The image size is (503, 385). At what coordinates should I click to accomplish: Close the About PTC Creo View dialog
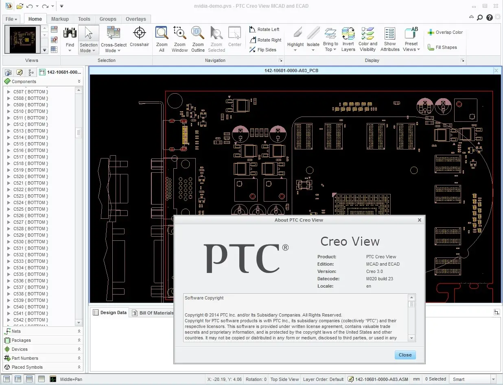pos(405,355)
